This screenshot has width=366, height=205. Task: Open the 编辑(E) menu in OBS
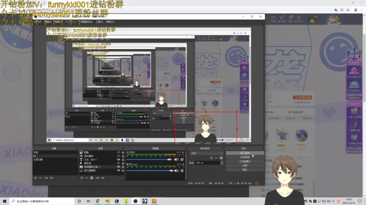[48, 21]
